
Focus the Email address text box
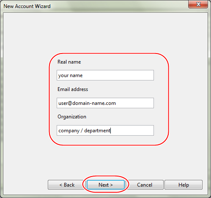point(105,103)
